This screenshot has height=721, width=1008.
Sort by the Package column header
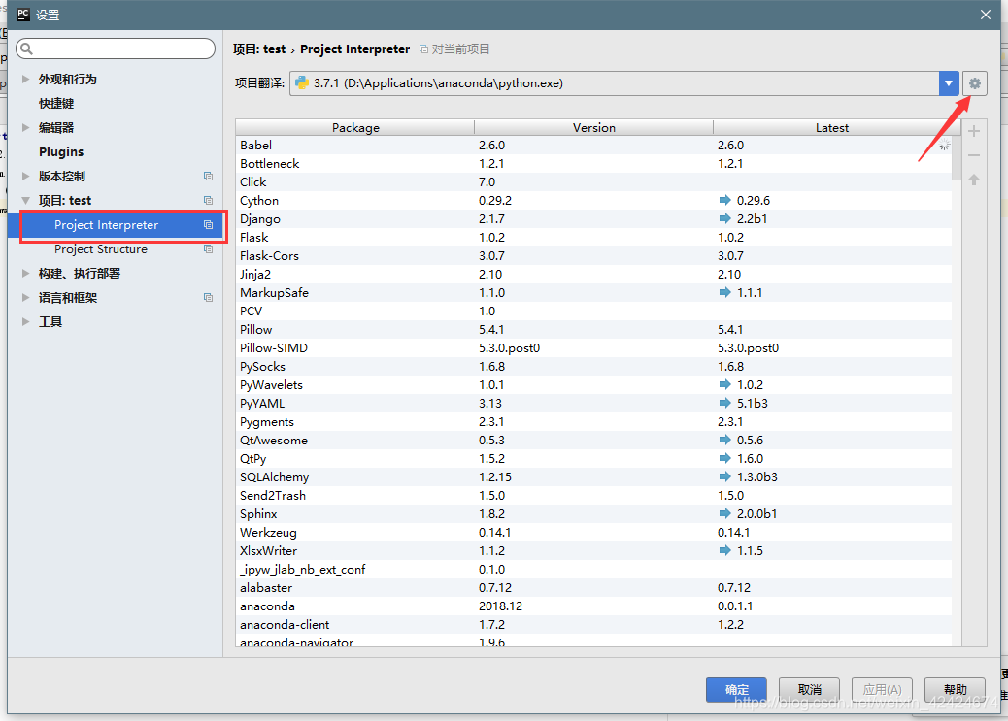point(355,127)
